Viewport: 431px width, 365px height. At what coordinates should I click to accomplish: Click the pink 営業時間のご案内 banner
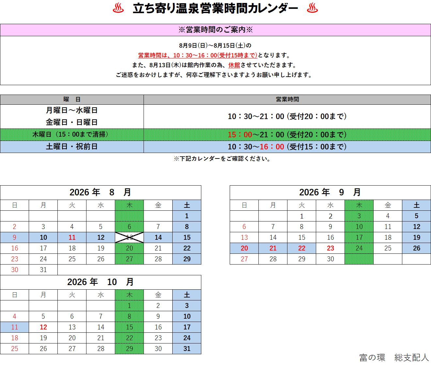215,30
